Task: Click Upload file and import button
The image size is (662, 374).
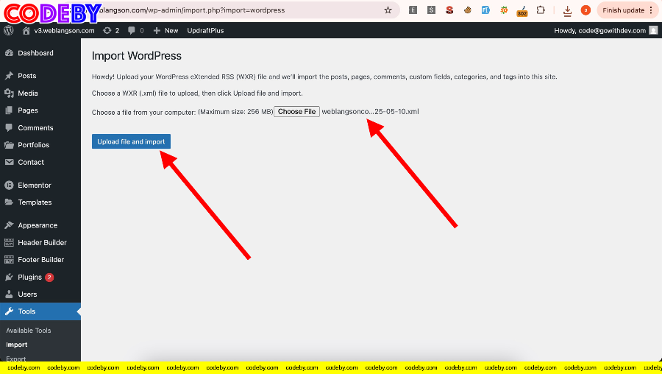Action: point(131,141)
